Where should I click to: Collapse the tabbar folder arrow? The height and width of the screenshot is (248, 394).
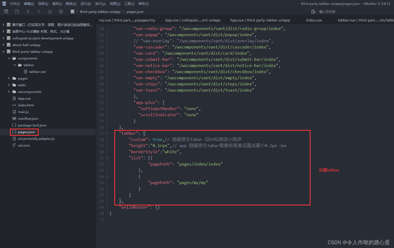(14, 65)
